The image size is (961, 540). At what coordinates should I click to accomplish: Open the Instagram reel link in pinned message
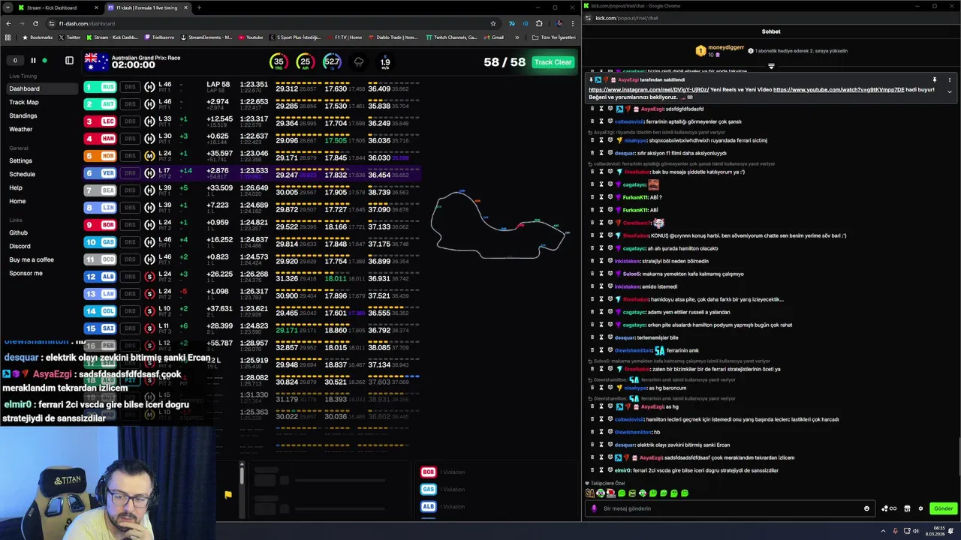(649, 89)
